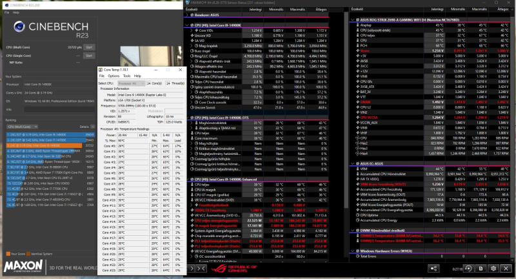
Task: Click the Cinebench render preview thumbnail
Action: point(152,57)
